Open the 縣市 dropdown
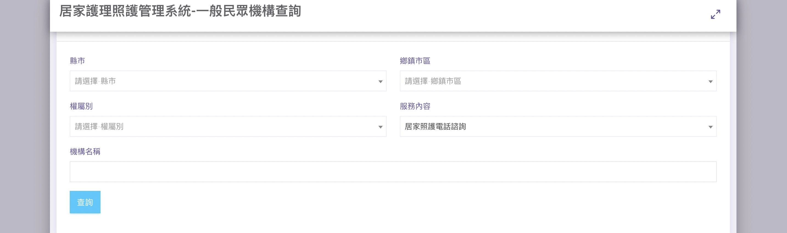Screen dimensions: 787x233 [228, 81]
